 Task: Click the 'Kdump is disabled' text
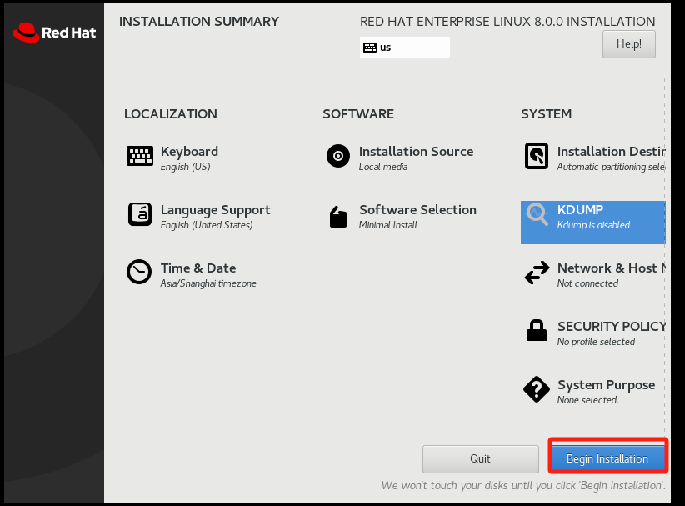(x=593, y=225)
